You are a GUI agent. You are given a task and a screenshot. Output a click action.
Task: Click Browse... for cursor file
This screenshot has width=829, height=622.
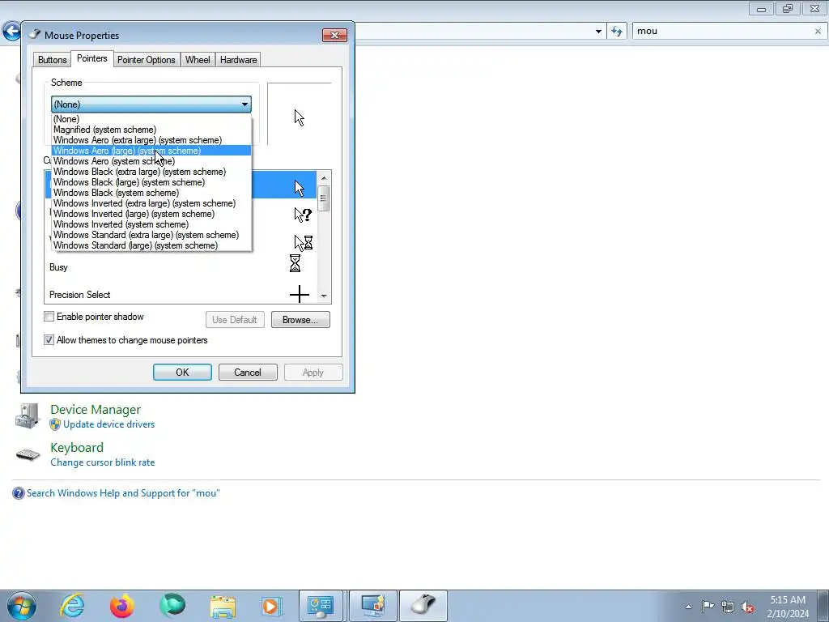pyautogui.click(x=300, y=319)
